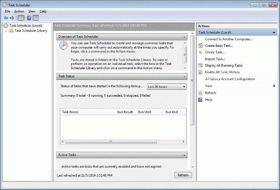Screen dimensions: 280x190
Task: Open the View submenu arrow in Actions
Action: pos(274,86)
